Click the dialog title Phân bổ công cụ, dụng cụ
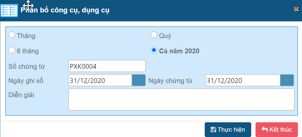The height and width of the screenshot is (137, 302). point(65,11)
